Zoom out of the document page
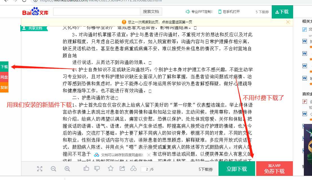This screenshot has width=312, height=180. (54, 169)
